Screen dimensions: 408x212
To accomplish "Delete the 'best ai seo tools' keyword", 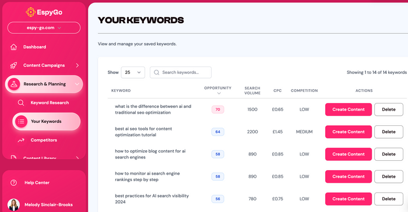I will [x=389, y=132].
